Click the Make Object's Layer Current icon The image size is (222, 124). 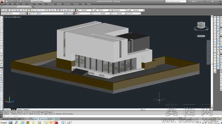[67, 13]
